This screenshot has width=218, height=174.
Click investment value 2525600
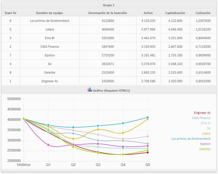click(108, 72)
